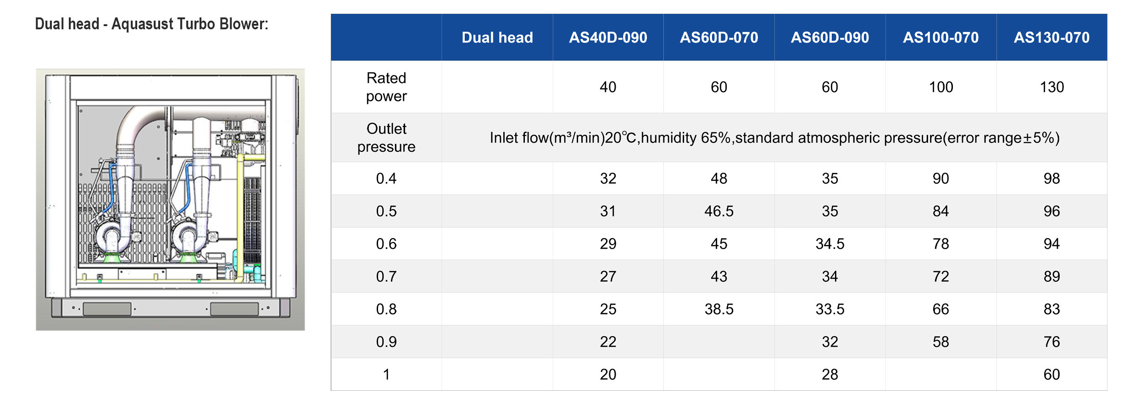1130x404 pixels.
Task: Select the inlet flow conditions description text
Action: click(774, 137)
